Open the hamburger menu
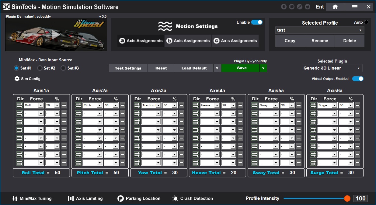 (x=354, y=7)
